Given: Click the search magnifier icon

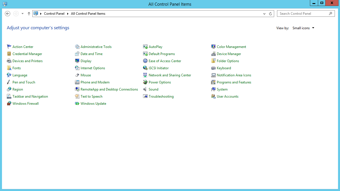Looking at the screenshot, I should 330,13.
